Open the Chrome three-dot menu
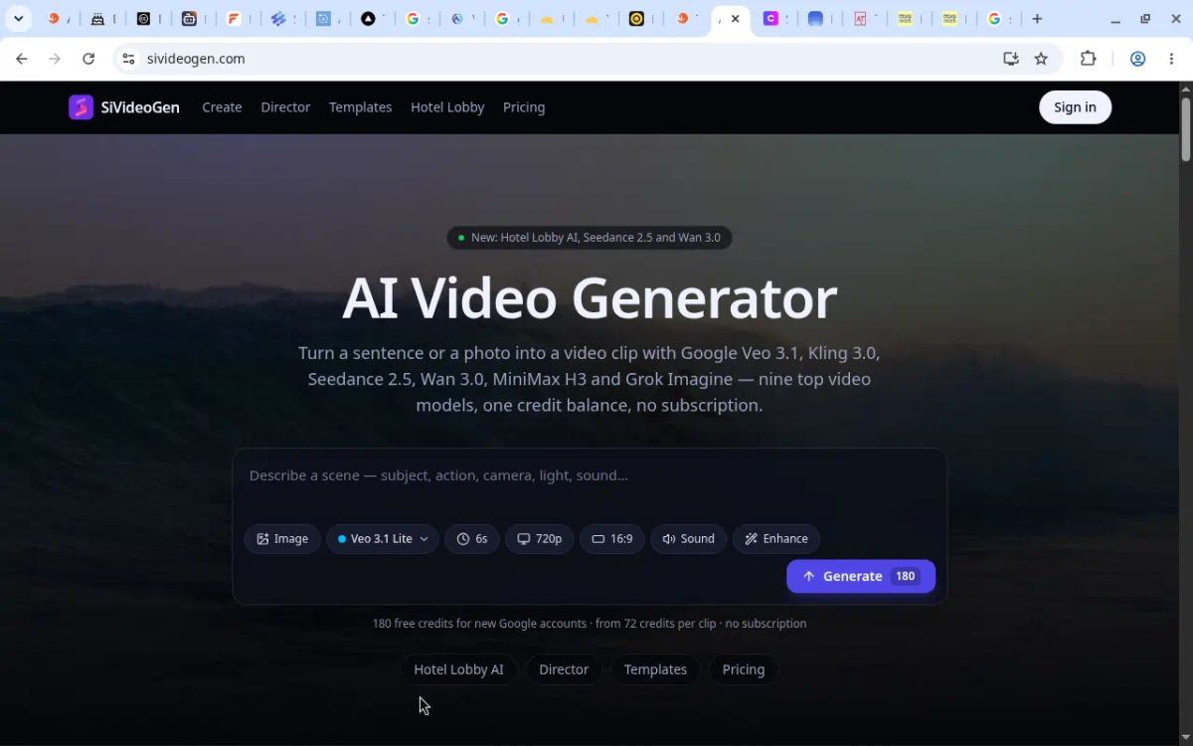Viewport: 1193px width, 746px height. (x=1172, y=59)
